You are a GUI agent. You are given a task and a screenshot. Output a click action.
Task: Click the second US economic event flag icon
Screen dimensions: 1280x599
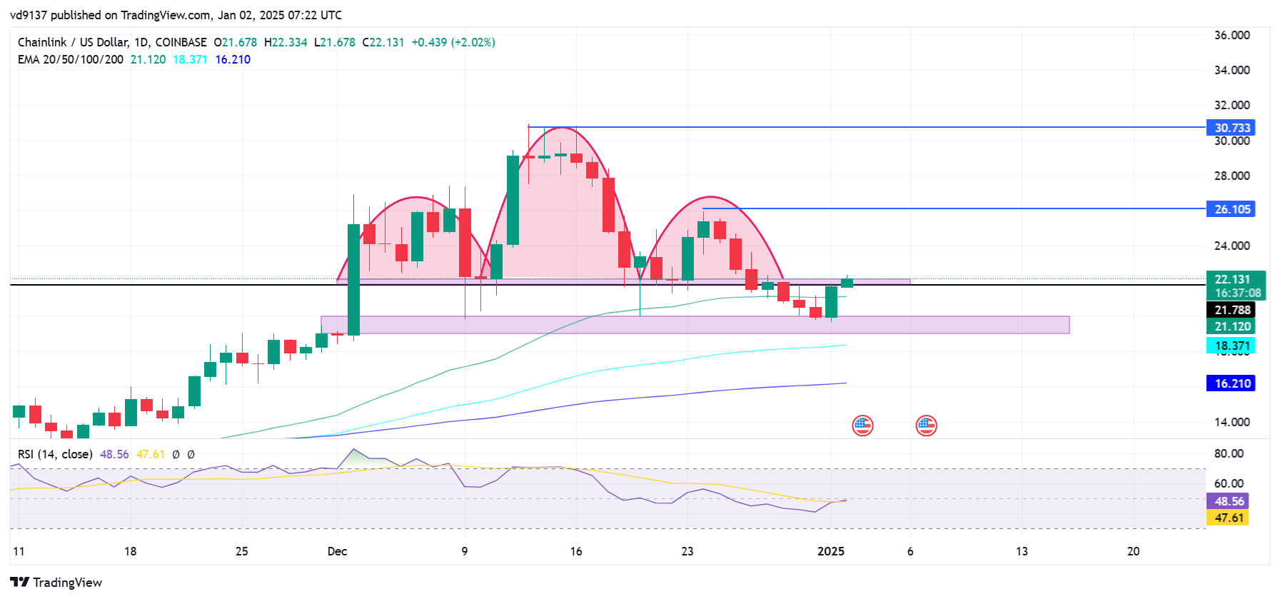(926, 426)
